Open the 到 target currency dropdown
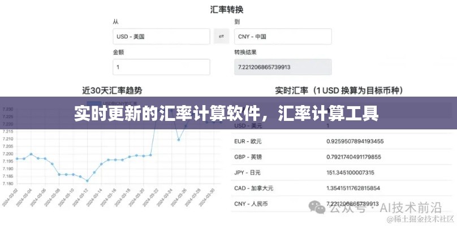This screenshot has width=457, height=226. tap(283, 37)
